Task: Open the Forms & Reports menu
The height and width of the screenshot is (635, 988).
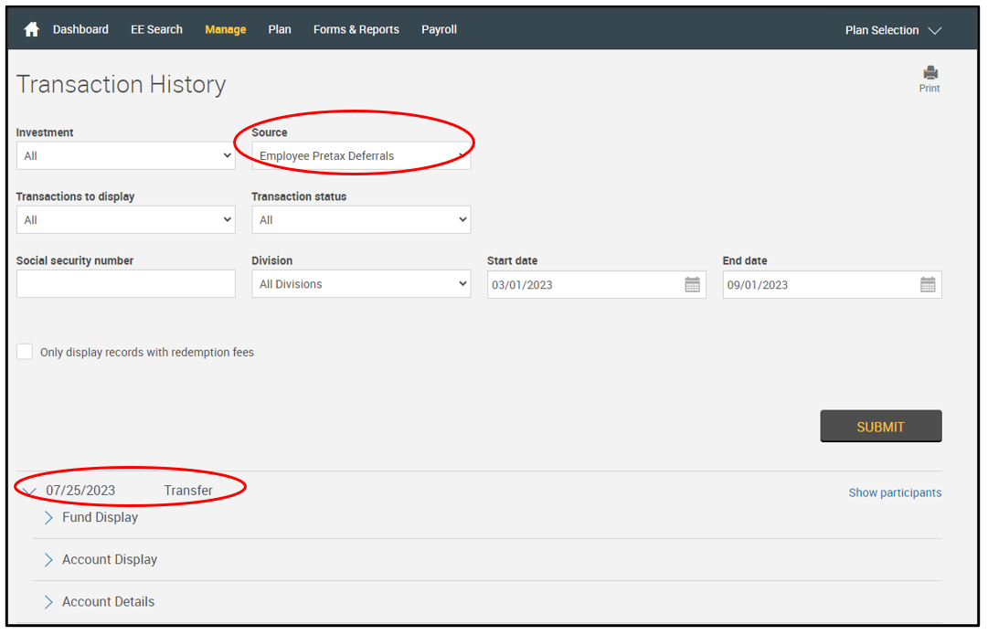Action: tap(356, 30)
